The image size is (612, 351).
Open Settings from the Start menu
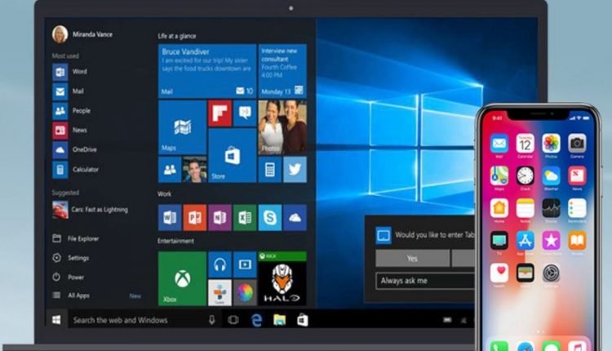click(x=71, y=258)
